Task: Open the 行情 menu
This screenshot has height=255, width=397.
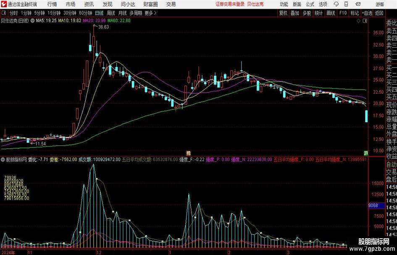Action: click(52, 4)
